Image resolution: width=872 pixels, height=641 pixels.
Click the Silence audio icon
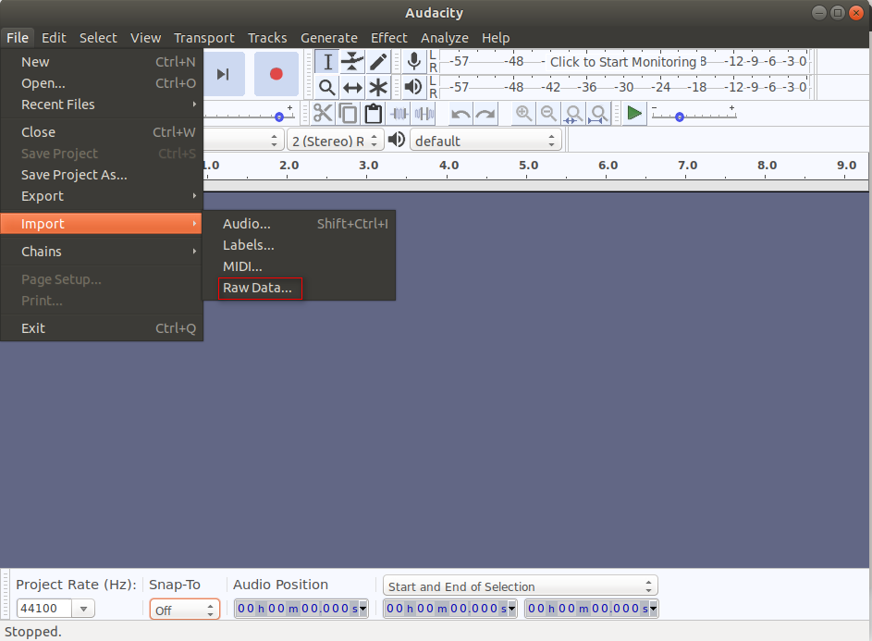click(424, 114)
